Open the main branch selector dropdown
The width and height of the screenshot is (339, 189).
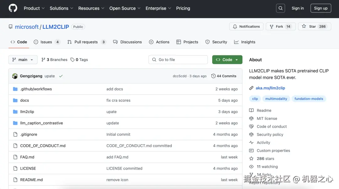(x=23, y=60)
